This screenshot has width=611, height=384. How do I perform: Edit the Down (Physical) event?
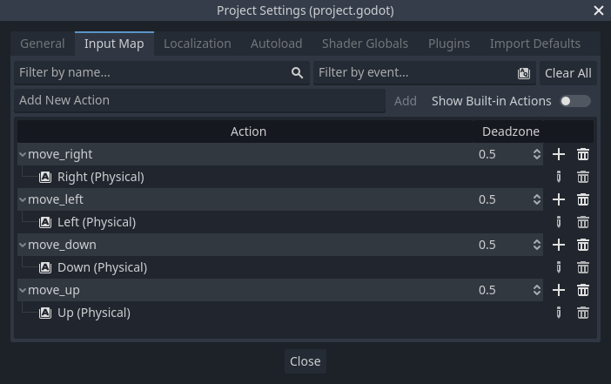559,267
